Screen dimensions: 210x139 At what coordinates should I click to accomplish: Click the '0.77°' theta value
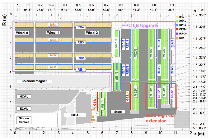click(202, 128)
